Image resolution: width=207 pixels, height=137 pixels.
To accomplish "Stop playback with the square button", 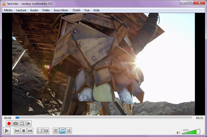I will point(23,131).
